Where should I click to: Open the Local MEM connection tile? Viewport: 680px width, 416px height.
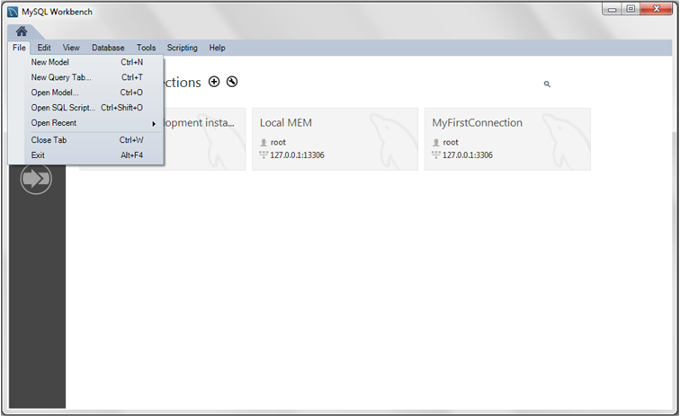[x=335, y=138]
